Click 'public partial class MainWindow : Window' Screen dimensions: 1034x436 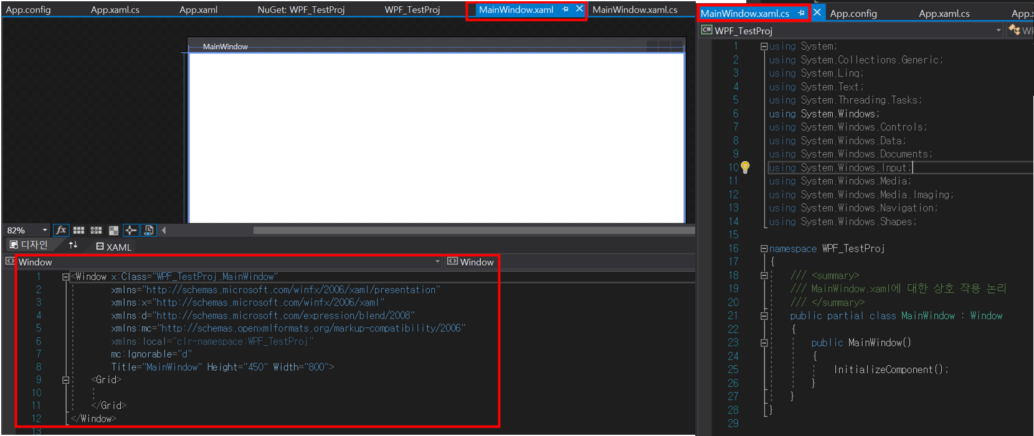tap(896, 316)
